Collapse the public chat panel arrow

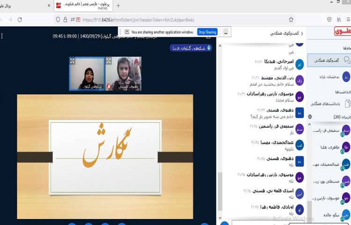302,34
